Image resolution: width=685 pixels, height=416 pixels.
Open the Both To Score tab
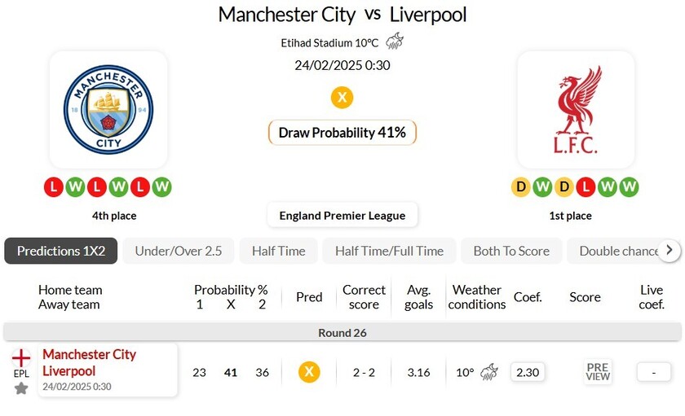pos(511,251)
